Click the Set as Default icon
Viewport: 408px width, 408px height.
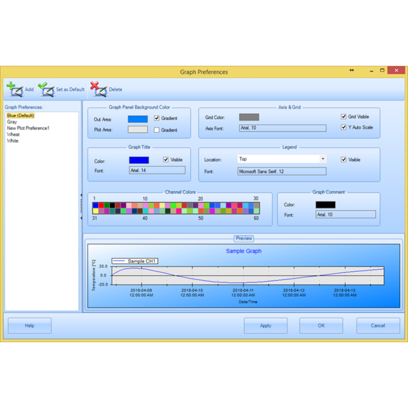click(46, 89)
